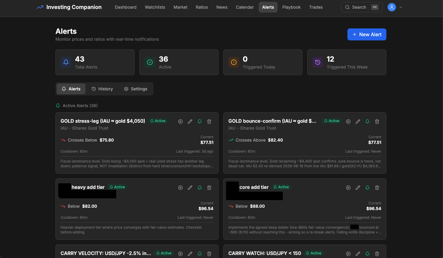This screenshot has width=443, height=258.
Task: Test-run the CARRY VELOCITY USD/JPY alert
Action: pos(180,254)
